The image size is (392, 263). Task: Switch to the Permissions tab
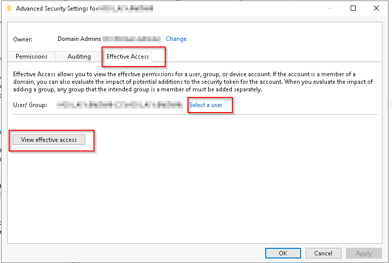[x=31, y=57]
